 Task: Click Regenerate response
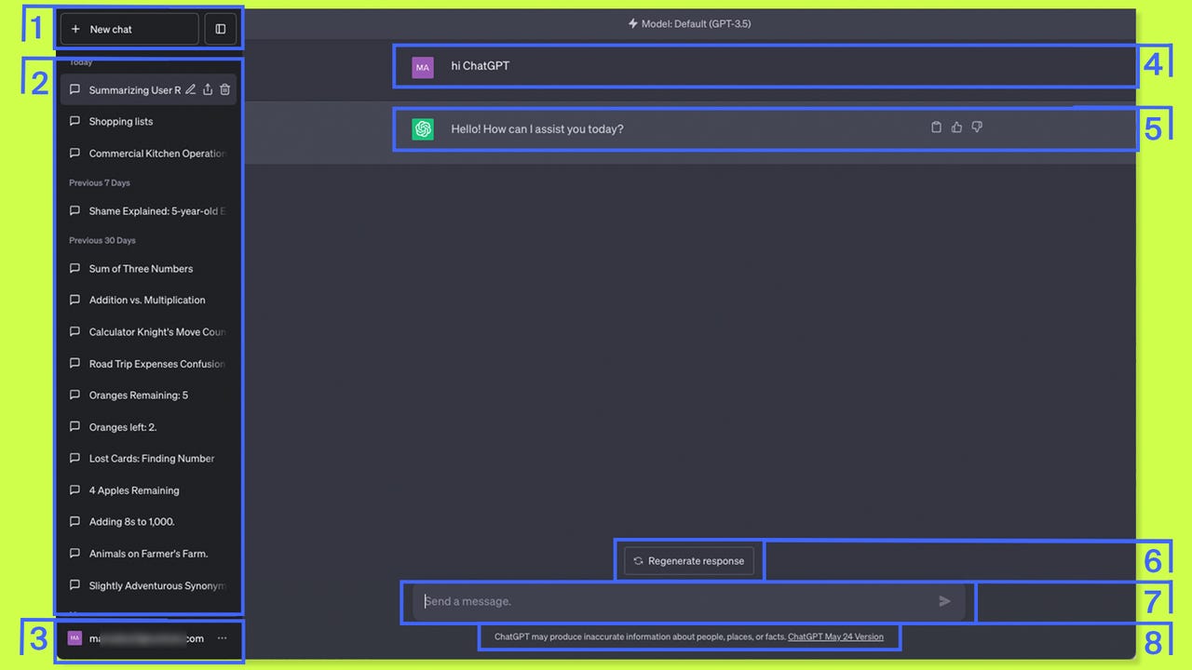tap(689, 561)
